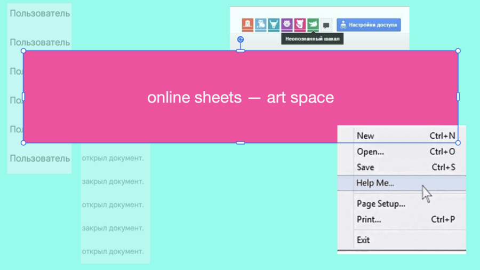
Task: Open Настройки доступа sharing settings
Action: click(369, 25)
